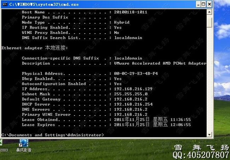Click the Lease Expires label
This screenshot has width=230, height=160.
38,125
